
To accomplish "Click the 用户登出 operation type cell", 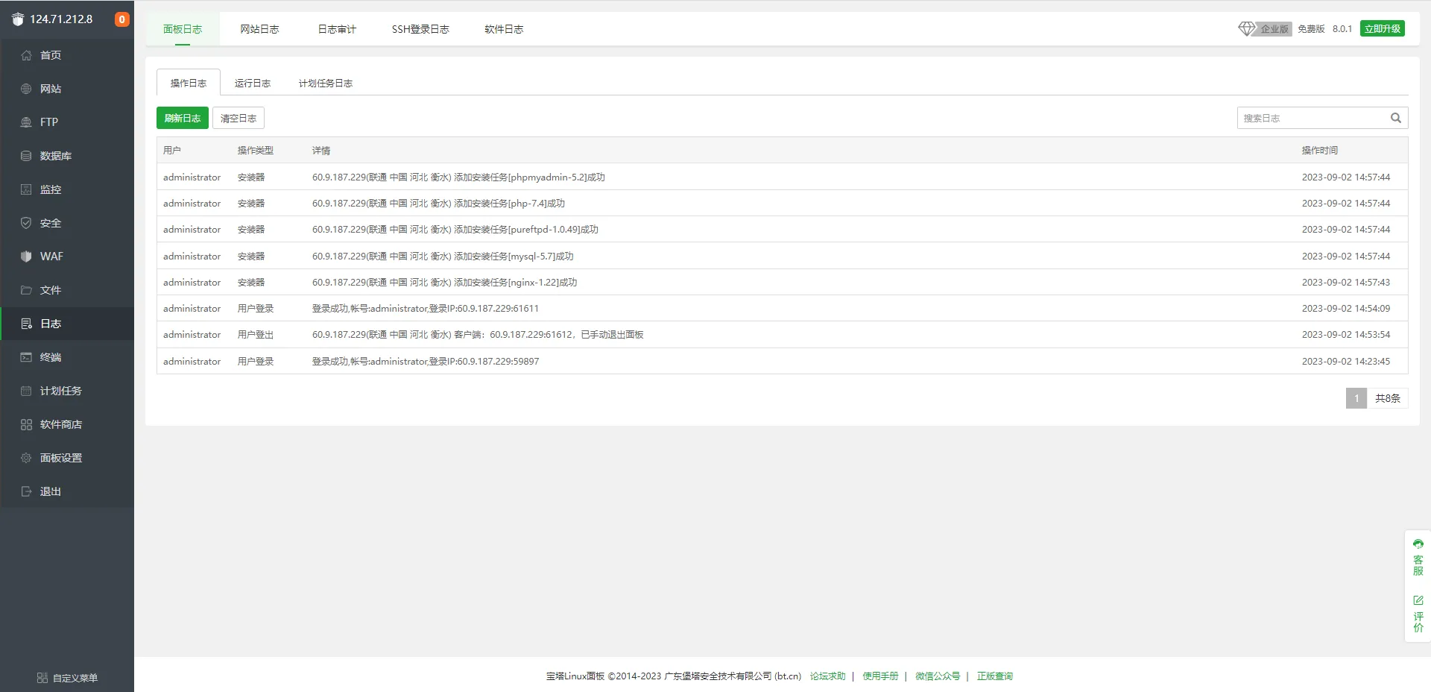I will point(256,335).
